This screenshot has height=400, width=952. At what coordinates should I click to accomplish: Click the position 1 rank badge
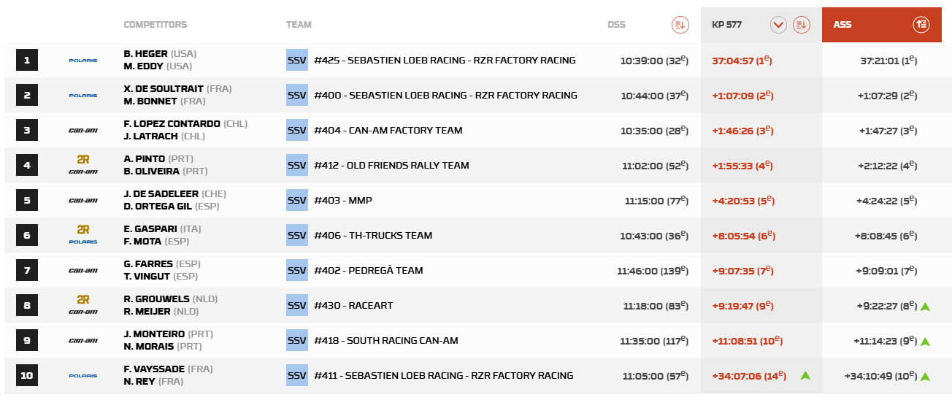pos(27,61)
